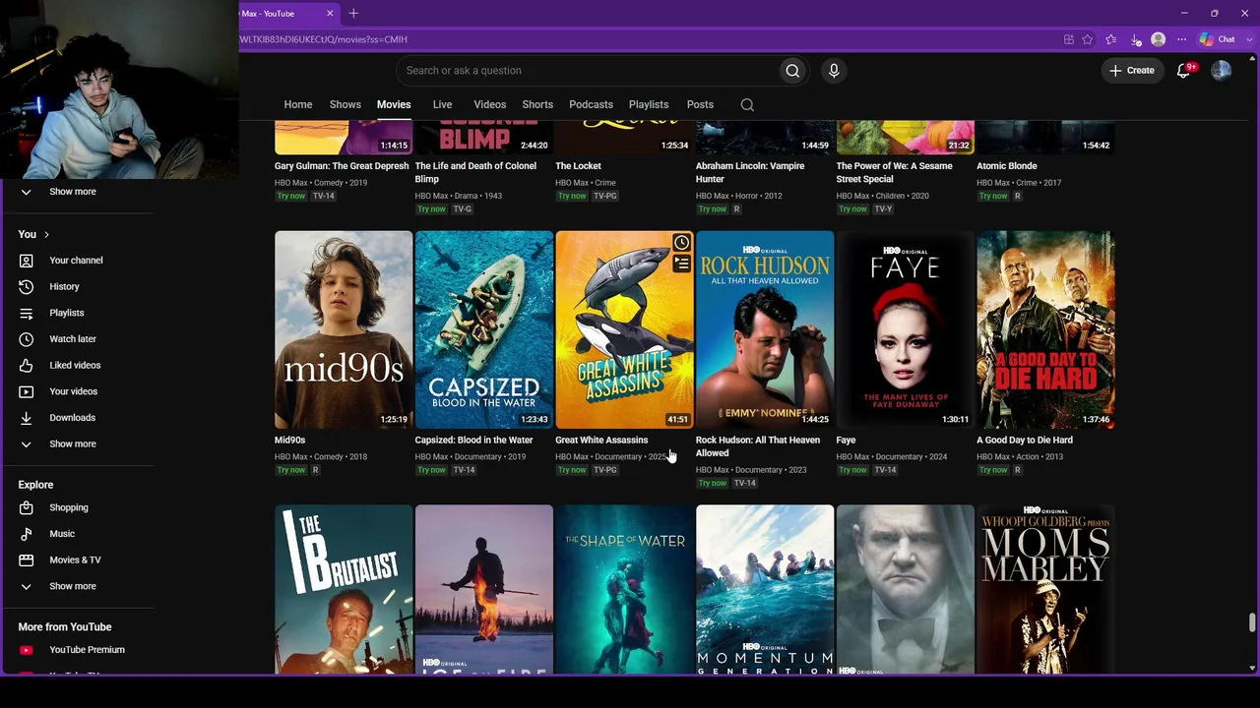Click the Create button
The height and width of the screenshot is (708, 1260).
[1132, 71]
